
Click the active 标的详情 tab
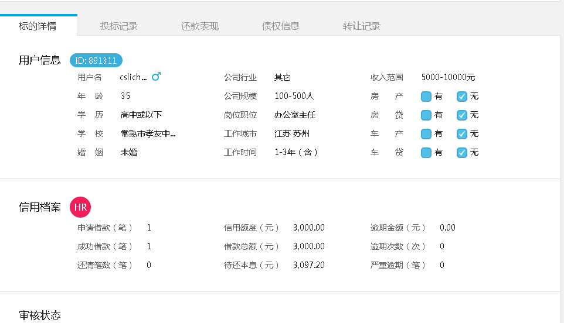coord(38,26)
